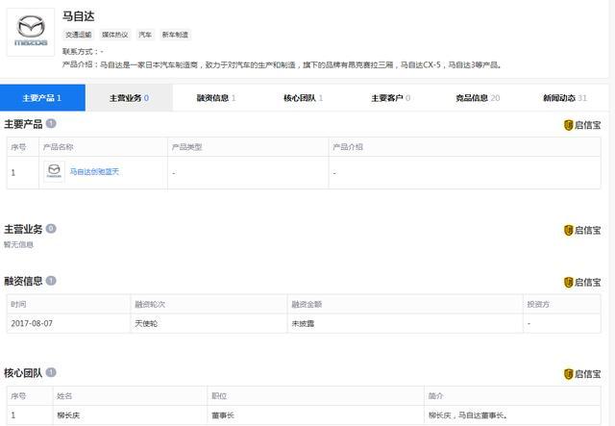Click the 媒体热议 tag

point(114,35)
